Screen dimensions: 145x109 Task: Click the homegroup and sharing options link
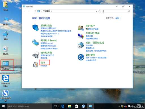[x=49, y=49]
